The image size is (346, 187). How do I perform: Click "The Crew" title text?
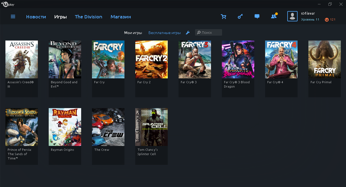102,150
